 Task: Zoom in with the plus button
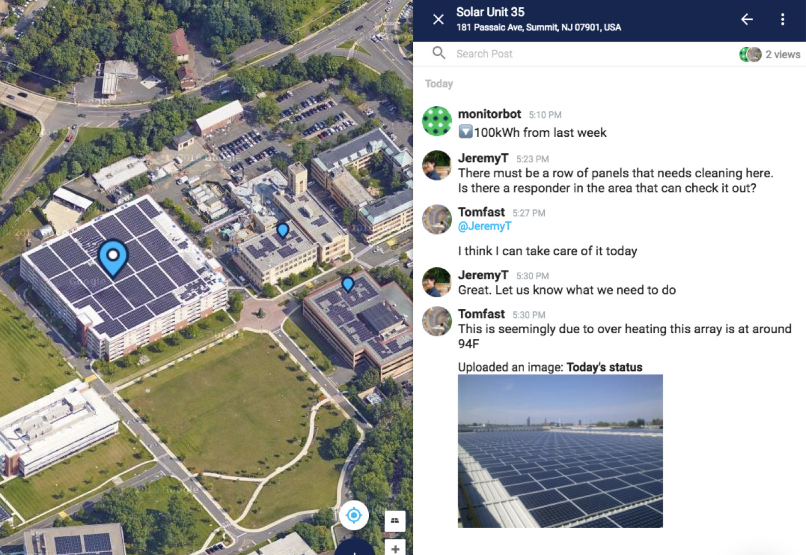pyautogui.click(x=394, y=548)
